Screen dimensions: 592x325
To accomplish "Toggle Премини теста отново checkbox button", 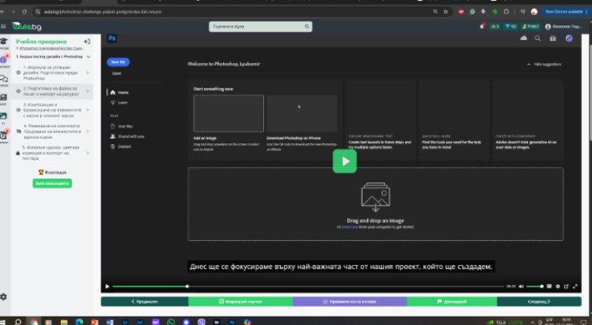I will tap(349, 301).
